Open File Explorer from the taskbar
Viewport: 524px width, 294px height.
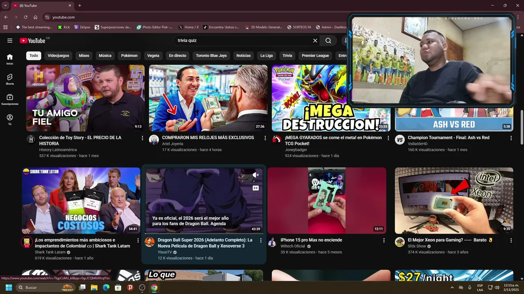coord(94,287)
